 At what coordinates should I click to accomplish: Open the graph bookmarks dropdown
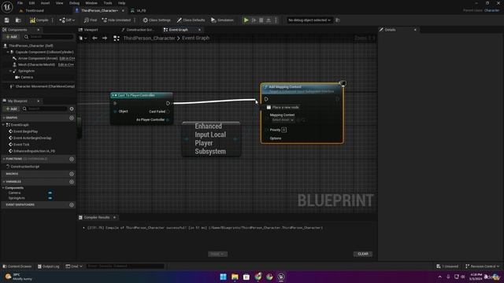(x=83, y=39)
